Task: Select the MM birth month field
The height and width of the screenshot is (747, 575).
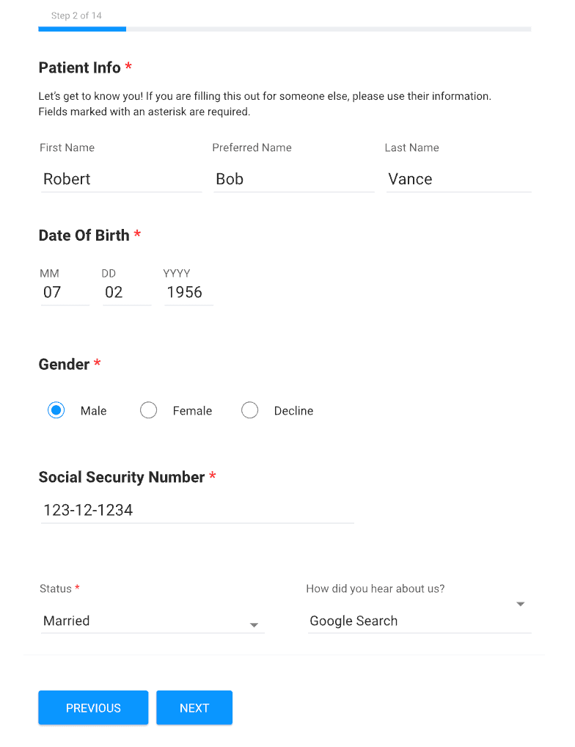Action: click(x=65, y=292)
